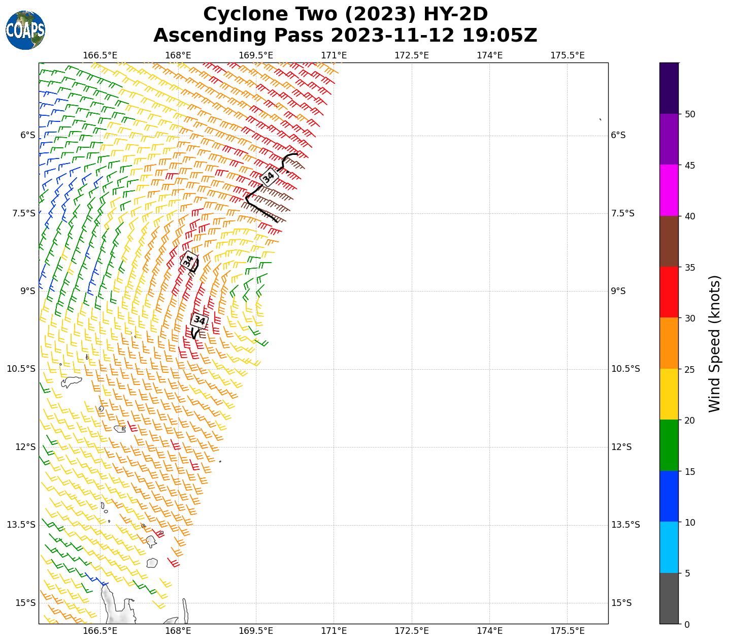Choose the yellow 20–25 knots color band
This screenshot has height=642, width=729.
tap(669, 394)
